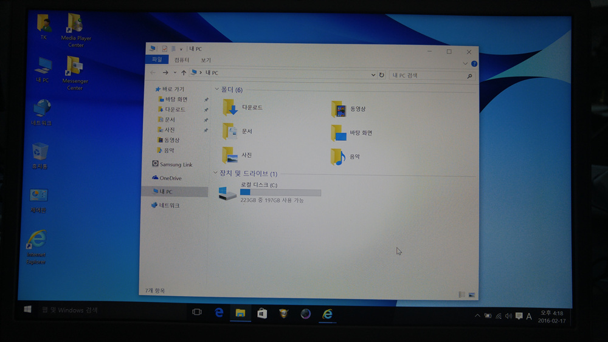The image size is (608, 342).
Task: Open recent locations dropdown arrow
Action: click(x=175, y=73)
